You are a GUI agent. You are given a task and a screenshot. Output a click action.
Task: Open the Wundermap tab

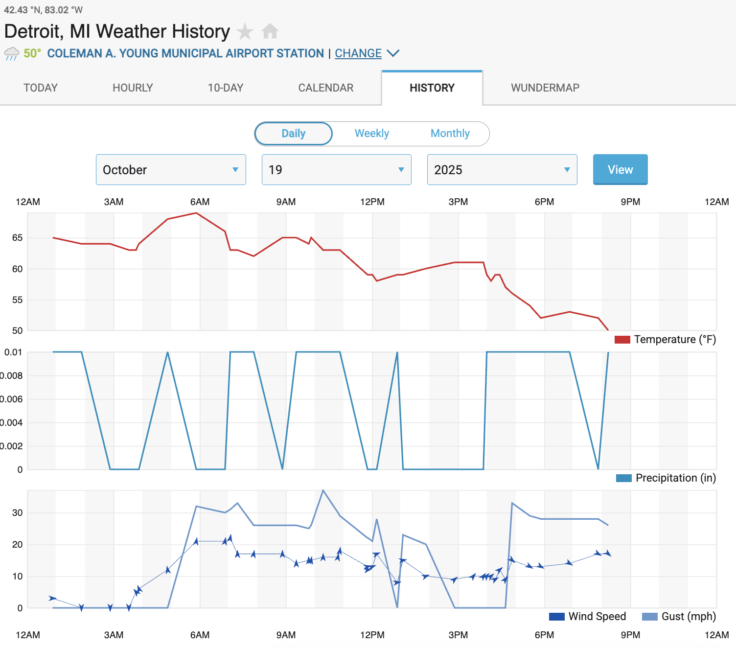pos(545,88)
